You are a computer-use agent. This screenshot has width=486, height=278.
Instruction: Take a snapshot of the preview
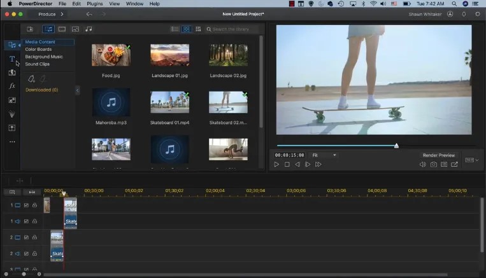click(433, 165)
